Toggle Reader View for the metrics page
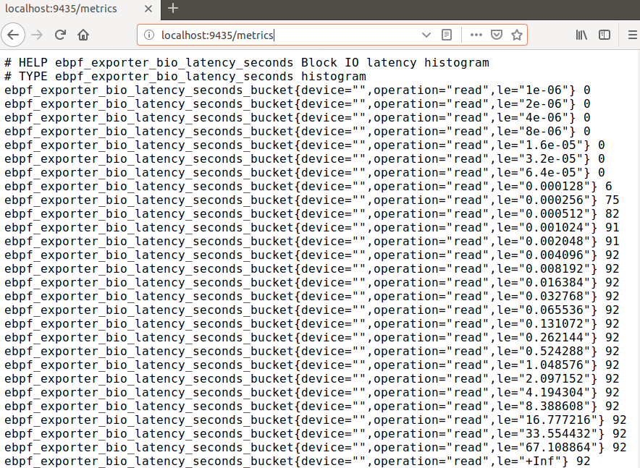The image size is (640, 468). tap(447, 34)
